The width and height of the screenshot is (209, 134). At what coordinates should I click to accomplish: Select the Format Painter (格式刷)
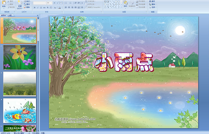11,7
